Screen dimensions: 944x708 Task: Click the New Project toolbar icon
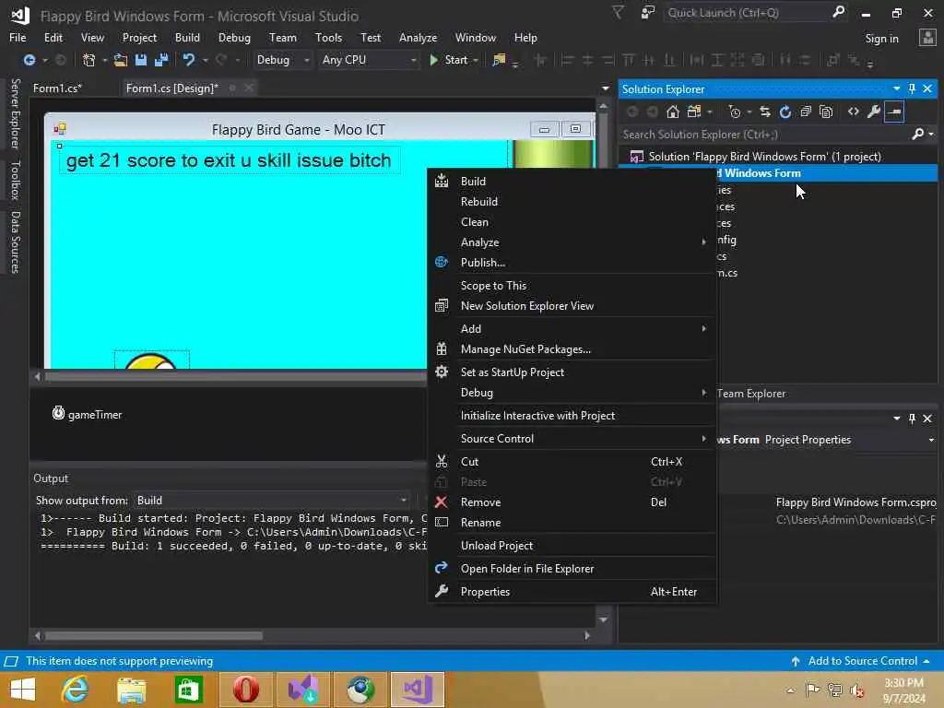[x=89, y=60]
